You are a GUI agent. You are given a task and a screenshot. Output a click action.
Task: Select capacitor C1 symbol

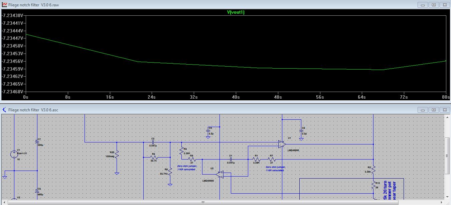pyautogui.click(x=231, y=159)
